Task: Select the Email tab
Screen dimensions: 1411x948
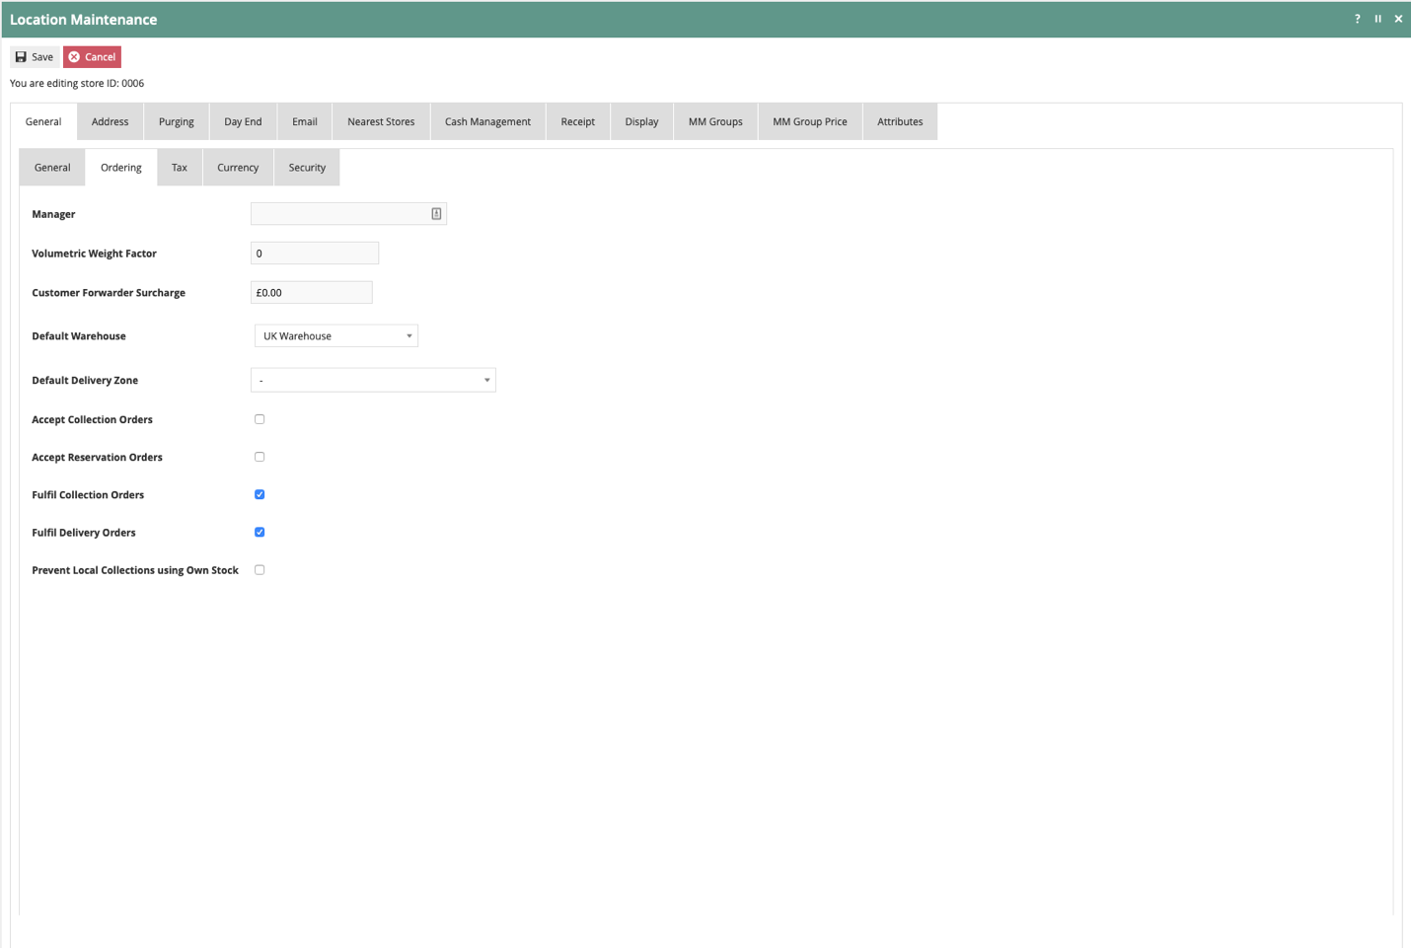Action: pos(305,121)
